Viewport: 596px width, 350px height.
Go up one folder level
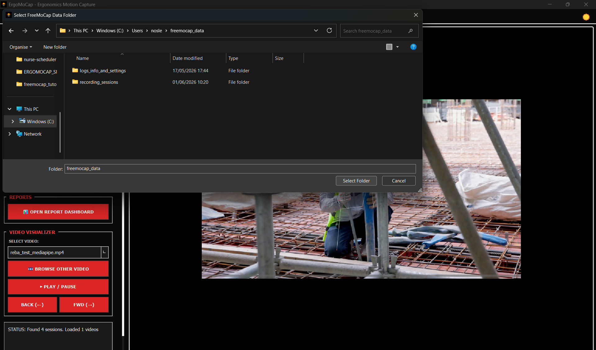click(48, 31)
